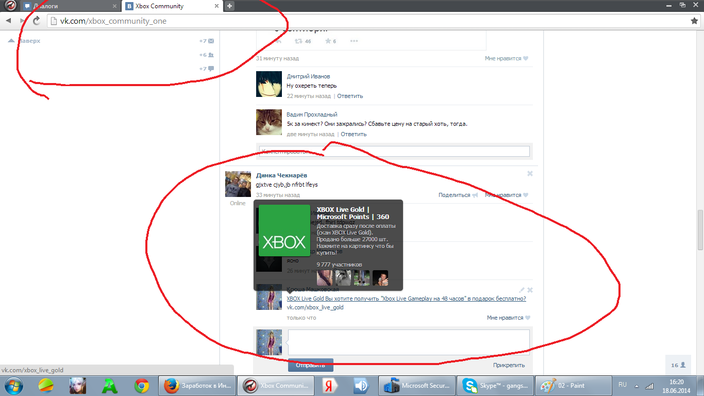Launch the green A app from the taskbar

pyautogui.click(x=110, y=385)
